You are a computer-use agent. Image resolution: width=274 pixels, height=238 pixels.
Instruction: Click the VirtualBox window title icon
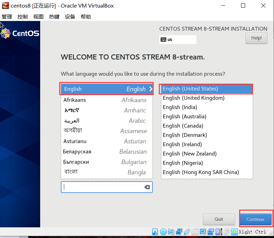tap(5, 6)
